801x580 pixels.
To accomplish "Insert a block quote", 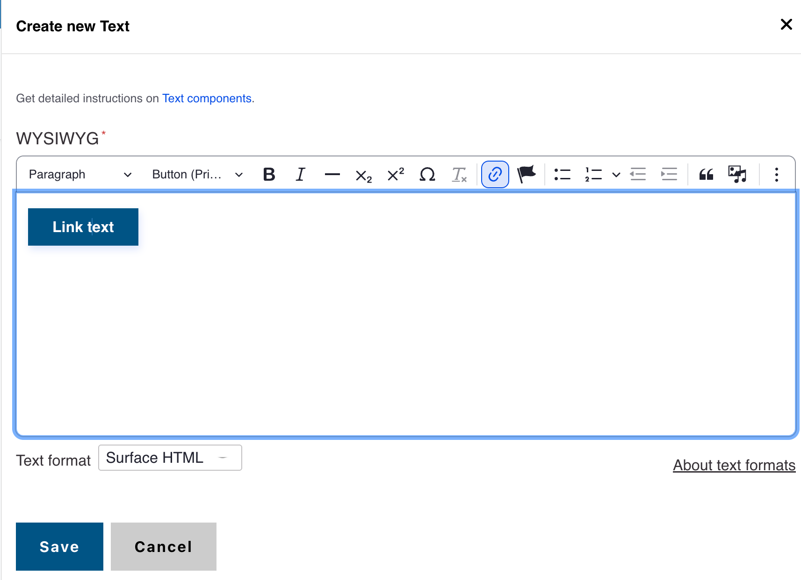I will 706,175.
